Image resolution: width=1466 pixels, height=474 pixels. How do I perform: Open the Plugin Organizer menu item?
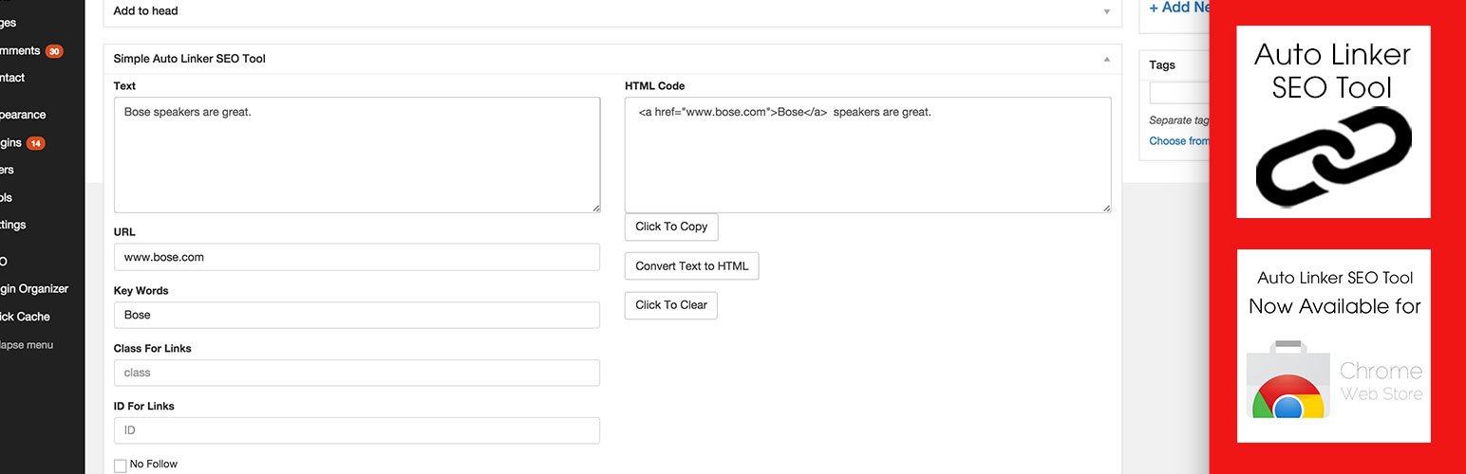click(x=34, y=289)
